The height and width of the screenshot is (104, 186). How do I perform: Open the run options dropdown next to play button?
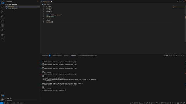[179, 2]
